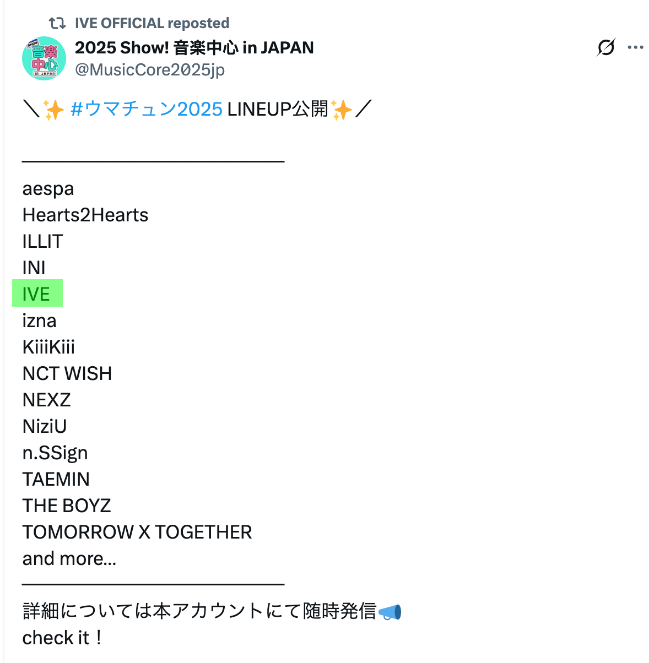Click the Hearts2Hearts text line
649x663 pixels.
pyautogui.click(x=85, y=215)
